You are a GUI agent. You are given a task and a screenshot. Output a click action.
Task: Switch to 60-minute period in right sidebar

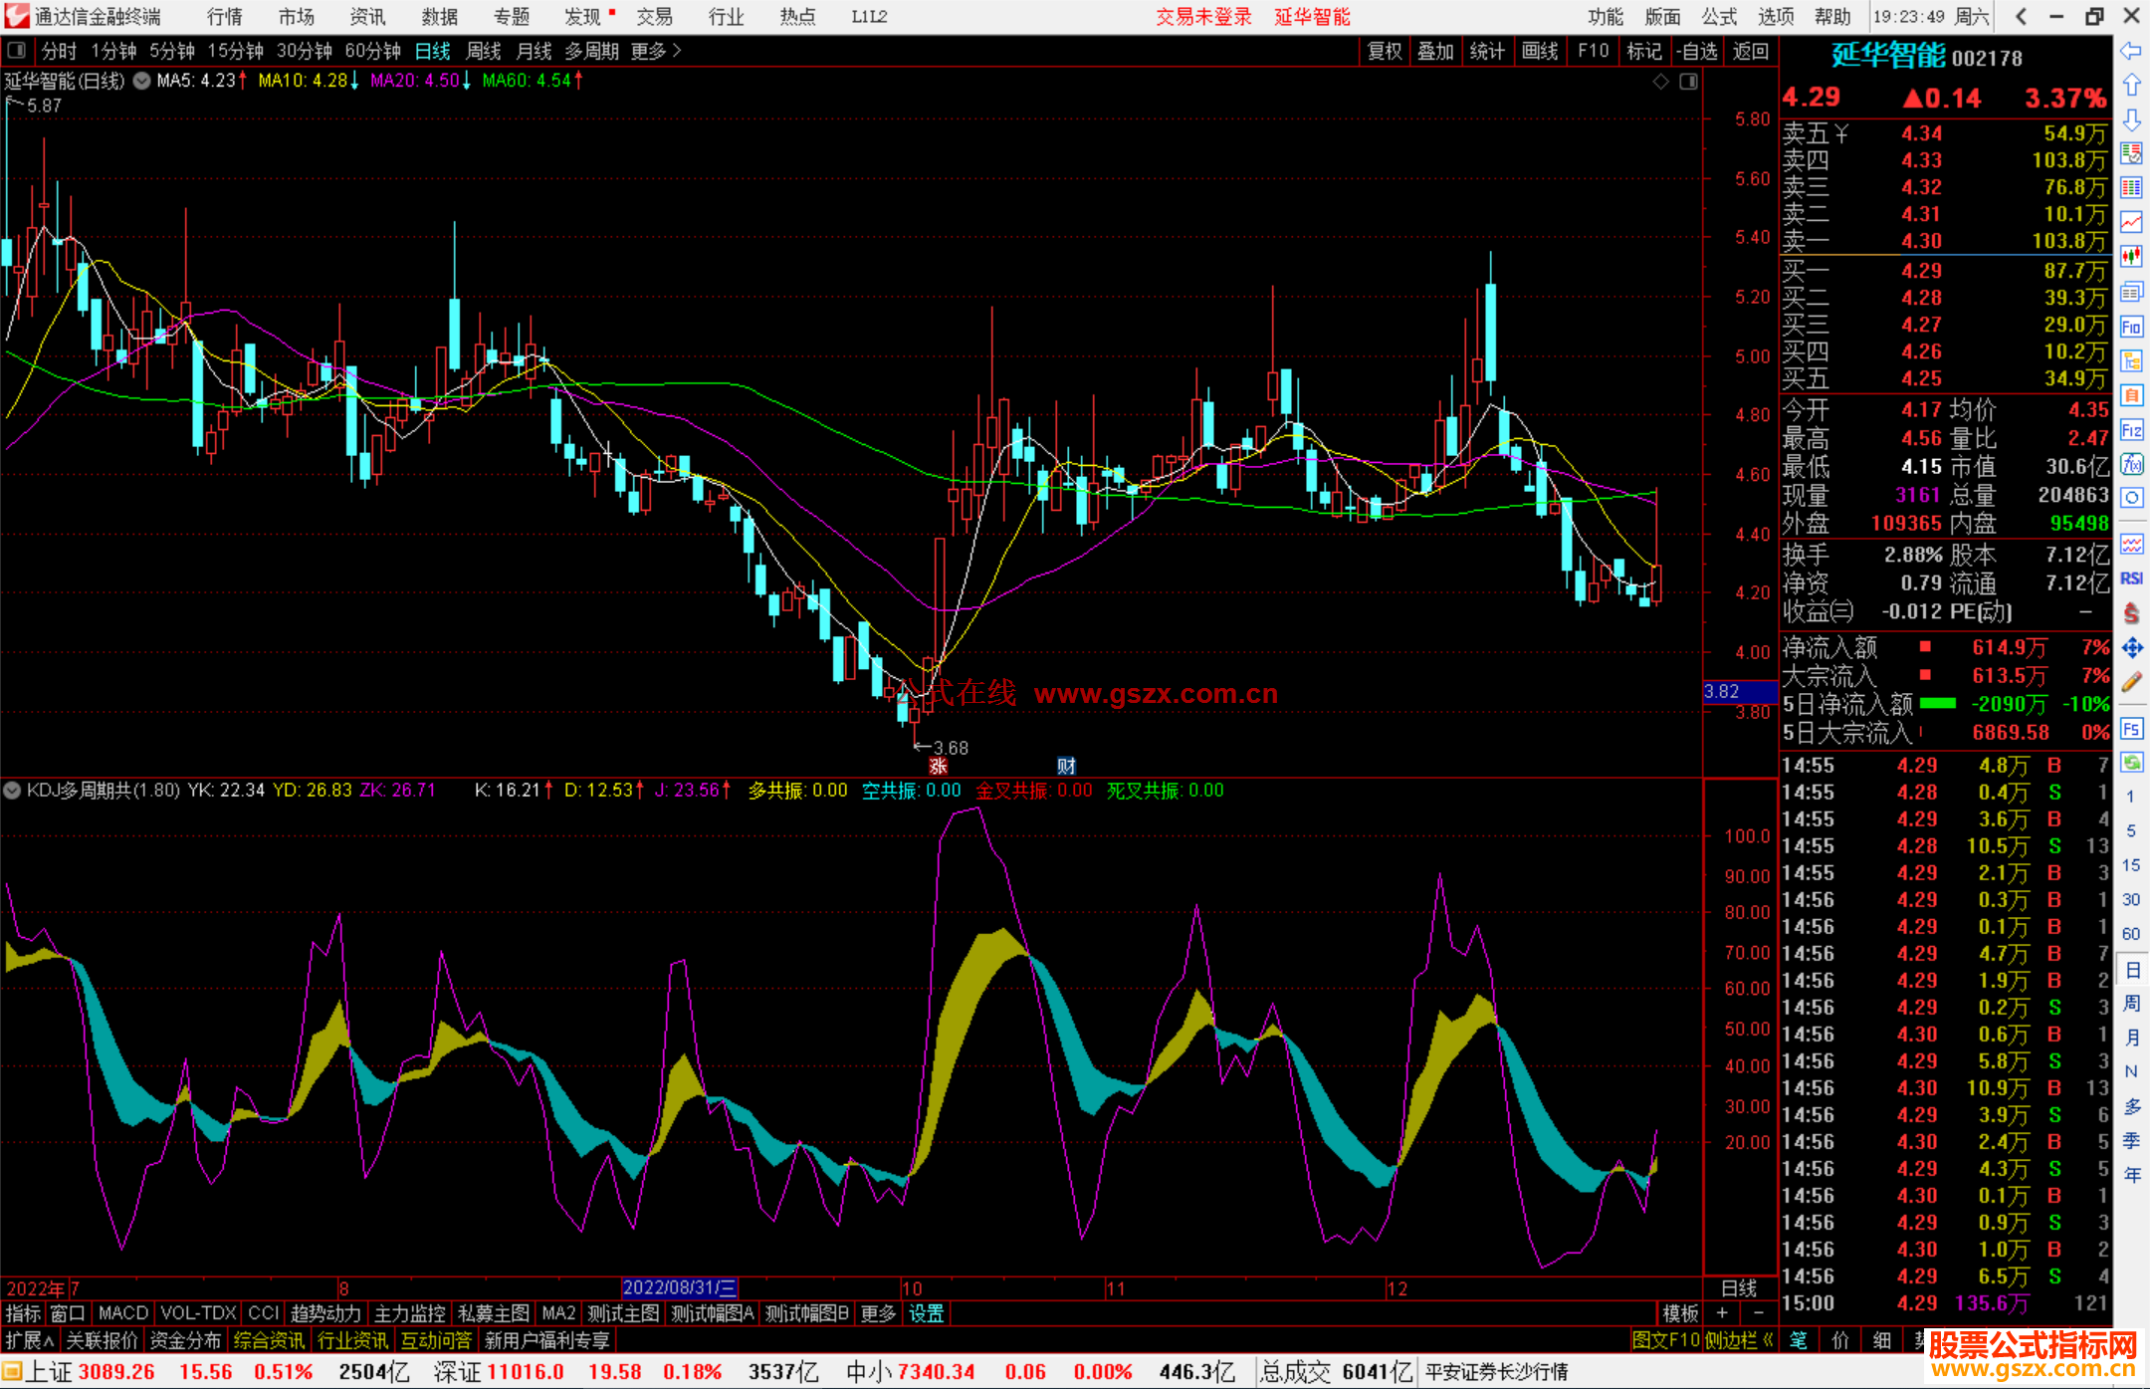(x=2130, y=934)
